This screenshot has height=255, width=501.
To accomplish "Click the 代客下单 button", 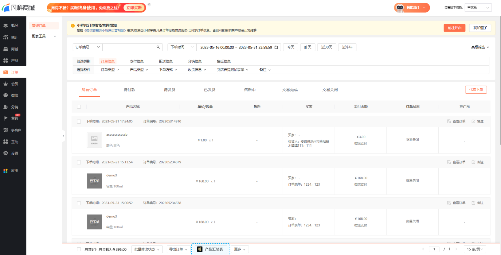I will click(476, 90).
